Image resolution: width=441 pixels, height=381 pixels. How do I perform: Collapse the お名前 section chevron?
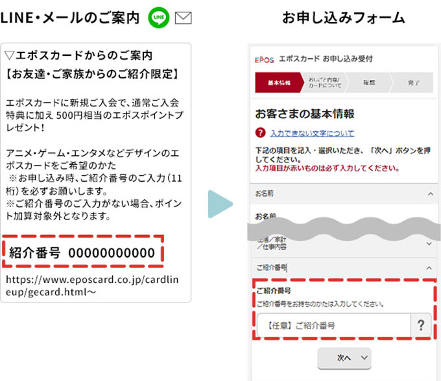[x=431, y=193]
